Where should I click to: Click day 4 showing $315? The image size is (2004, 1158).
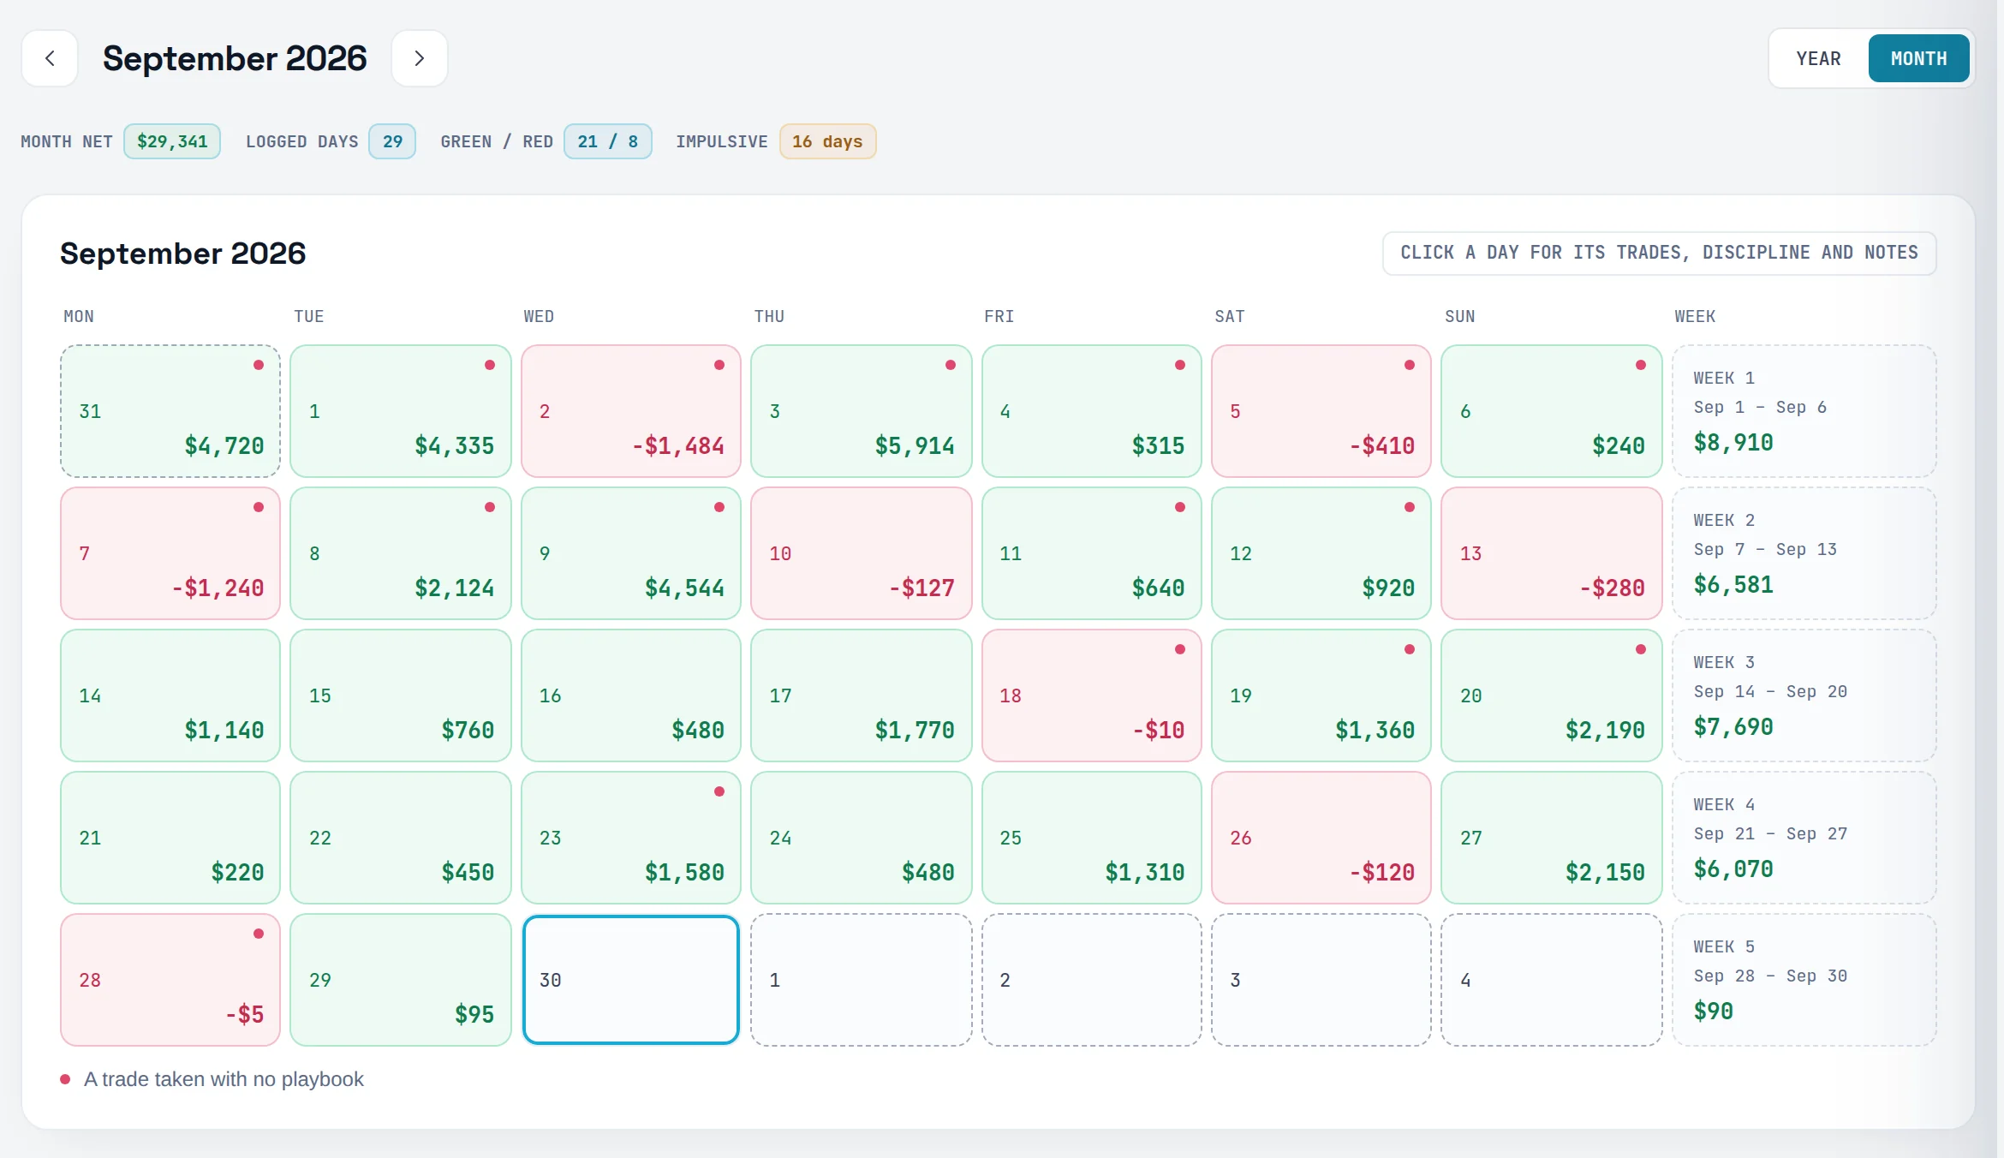[x=1092, y=411]
